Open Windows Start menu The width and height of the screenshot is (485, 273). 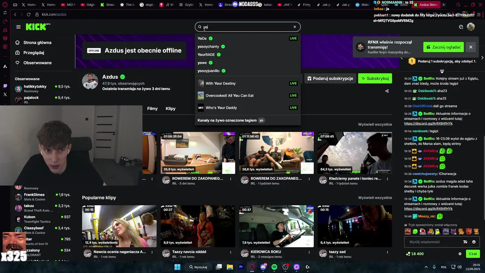click(177, 267)
